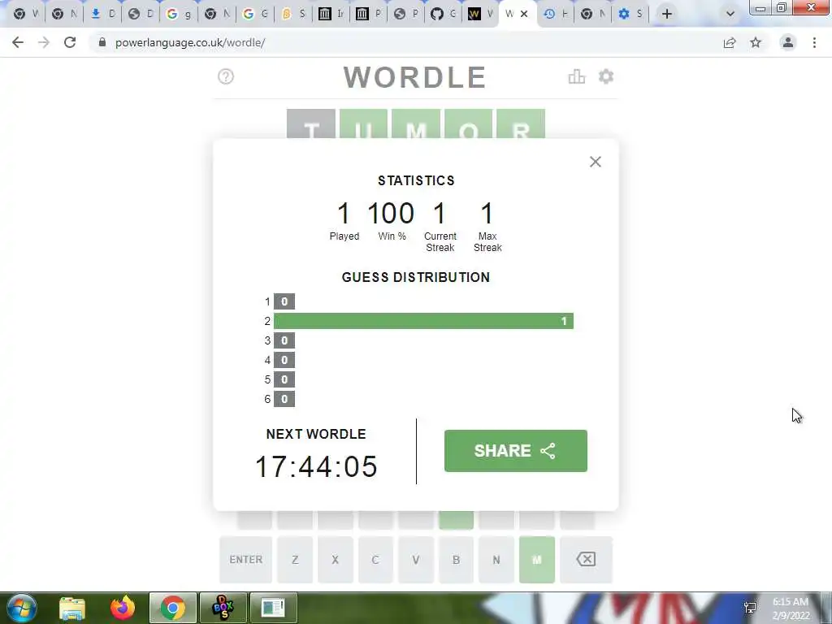Open the Chrome three-dot menu
This screenshot has width=832, height=624.
[x=814, y=42]
